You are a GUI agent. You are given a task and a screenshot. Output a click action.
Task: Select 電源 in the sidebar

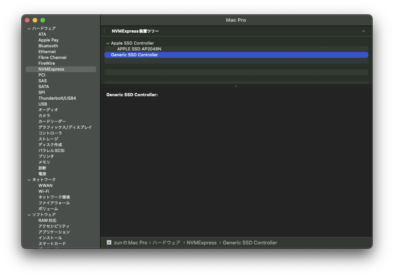click(x=42, y=174)
